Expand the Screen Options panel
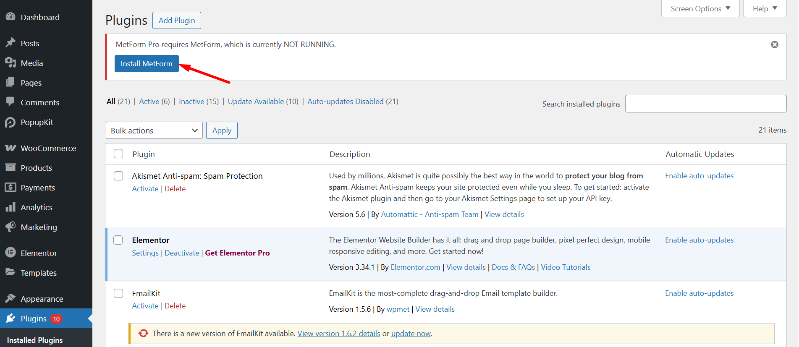Screen dimensions: 799x347 [700, 8]
